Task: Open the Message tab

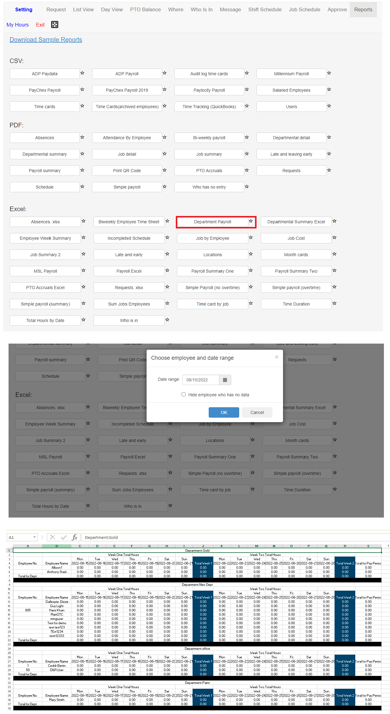Action: pyautogui.click(x=230, y=9)
